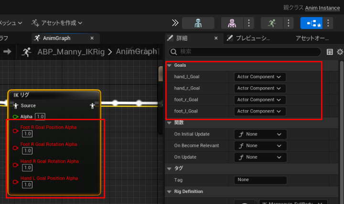344x204 pixels.
Task: Collapse the タグ section
Action: (x=169, y=169)
